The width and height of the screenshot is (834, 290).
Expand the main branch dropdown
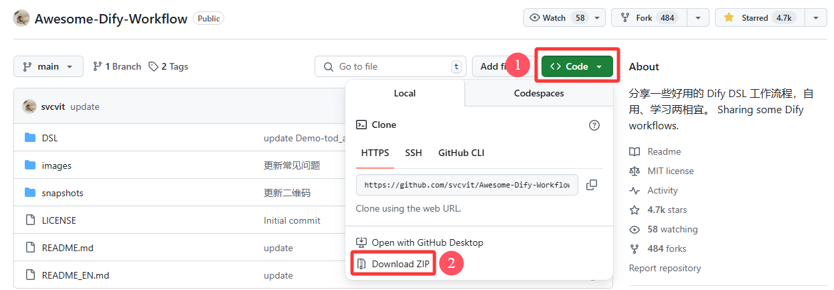48,66
